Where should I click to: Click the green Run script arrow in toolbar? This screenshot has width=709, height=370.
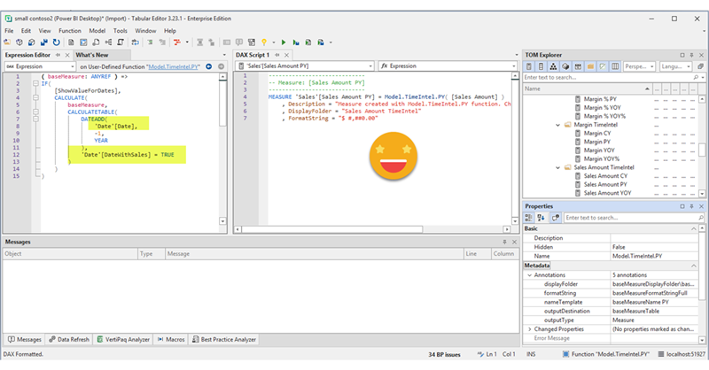click(x=284, y=42)
